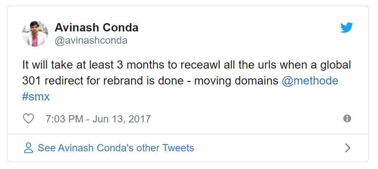Follow the @methode mention link

point(310,81)
